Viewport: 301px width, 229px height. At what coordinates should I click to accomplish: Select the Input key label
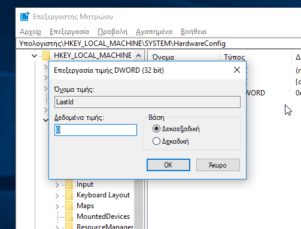tap(85, 184)
